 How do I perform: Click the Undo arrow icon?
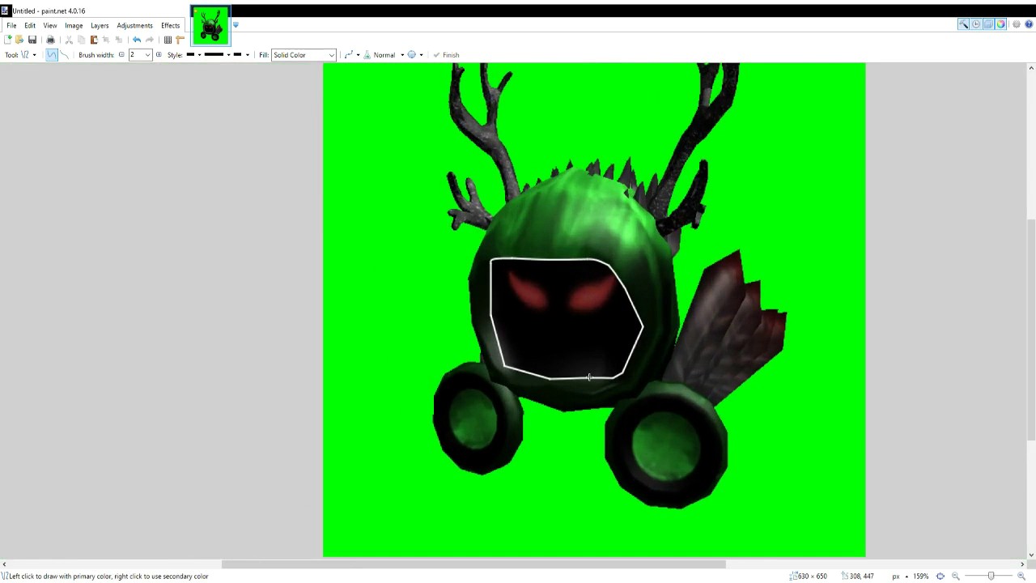click(x=137, y=40)
